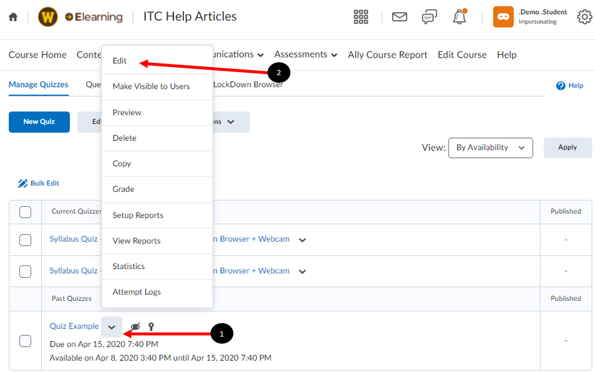This screenshot has height=373, width=595.
Task: Open Help in the course navbar
Action: (x=507, y=55)
